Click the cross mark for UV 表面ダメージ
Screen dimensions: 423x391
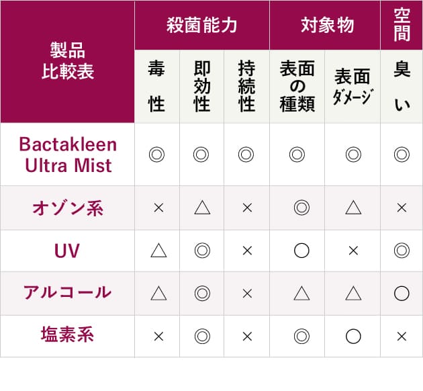pyautogui.click(x=354, y=251)
